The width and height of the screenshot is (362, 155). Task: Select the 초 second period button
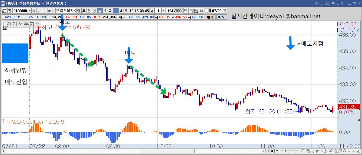(x=105, y=11)
